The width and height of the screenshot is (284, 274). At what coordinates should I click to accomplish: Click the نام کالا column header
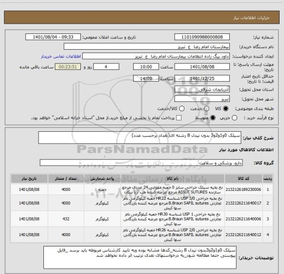point(173,179)
